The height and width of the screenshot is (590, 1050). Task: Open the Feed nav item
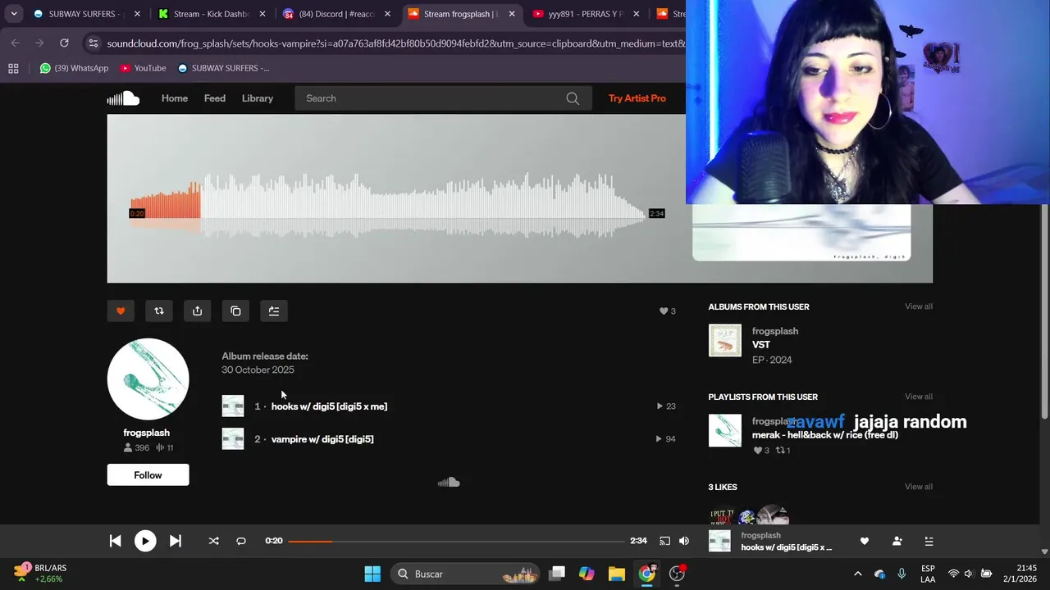215,98
